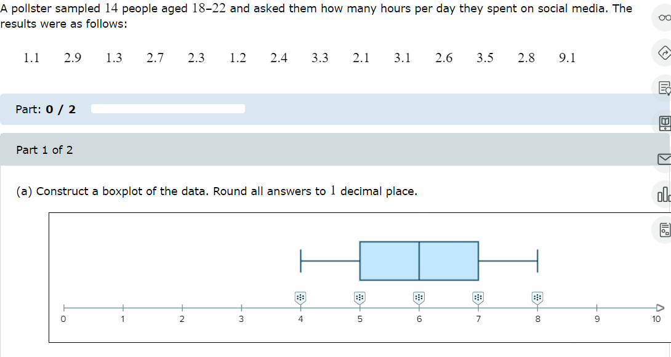Click the envelope message icon
The height and width of the screenshot is (357, 671).
coord(664,159)
